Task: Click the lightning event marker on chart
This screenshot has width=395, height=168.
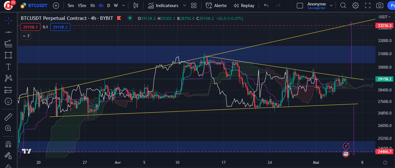Action: [x=346, y=146]
